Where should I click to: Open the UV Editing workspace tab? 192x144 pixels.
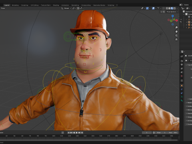[34, 5]
